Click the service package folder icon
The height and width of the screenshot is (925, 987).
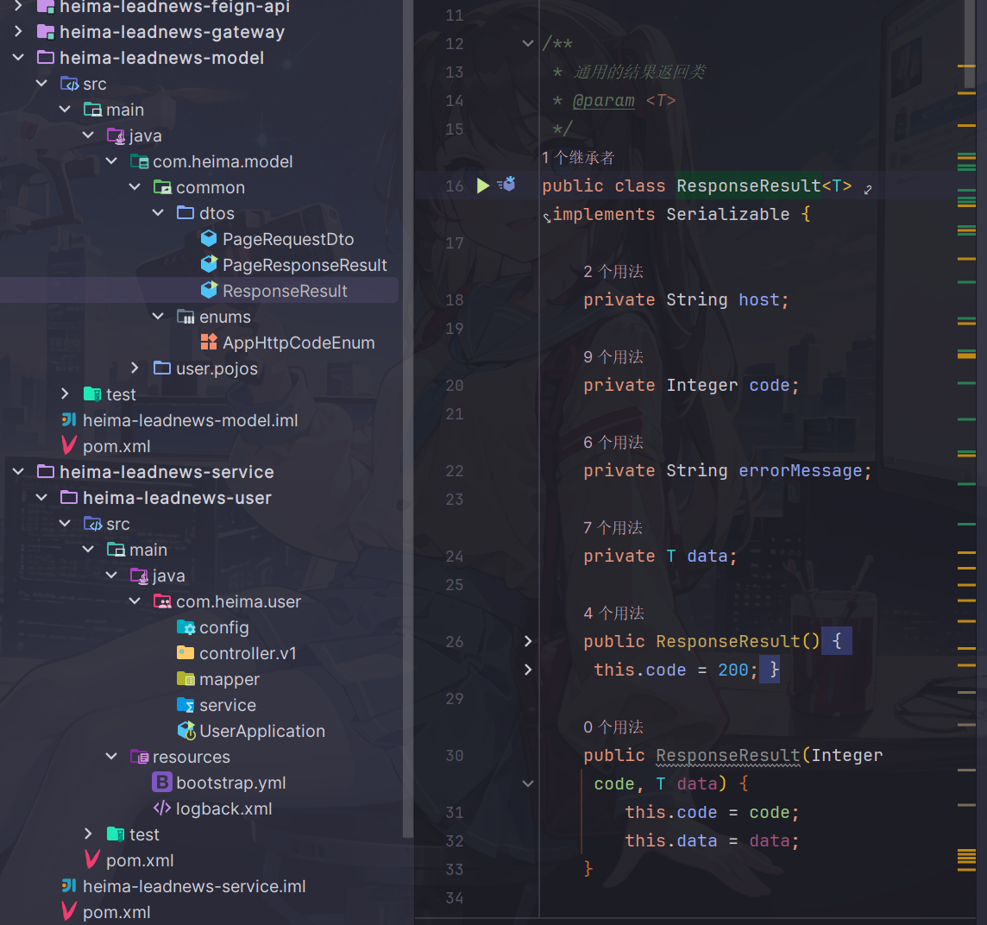(185, 705)
